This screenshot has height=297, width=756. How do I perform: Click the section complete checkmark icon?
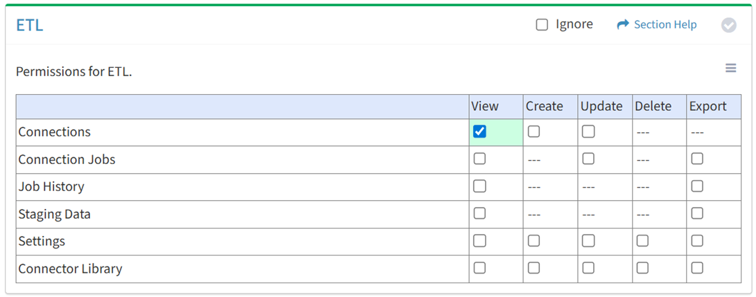[x=728, y=25]
